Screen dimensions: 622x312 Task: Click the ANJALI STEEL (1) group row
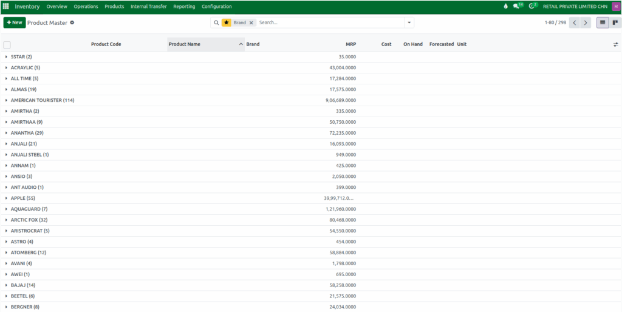tap(311, 155)
